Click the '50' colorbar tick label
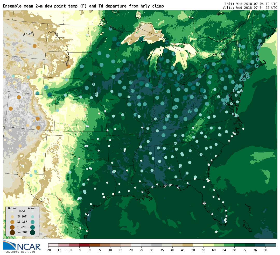The height and width of the screenshot is (255, 280). point(193,250)
